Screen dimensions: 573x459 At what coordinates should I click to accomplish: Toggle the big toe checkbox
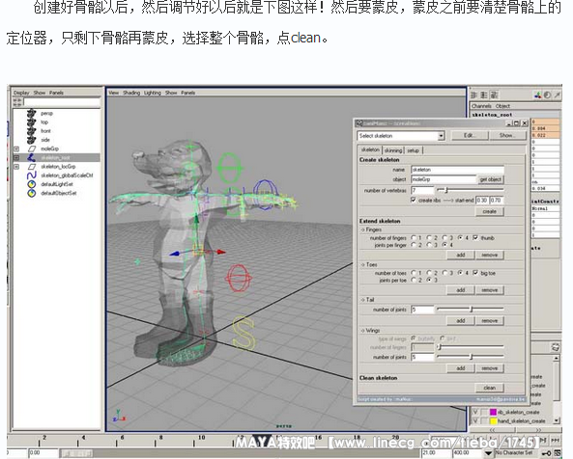475,273
